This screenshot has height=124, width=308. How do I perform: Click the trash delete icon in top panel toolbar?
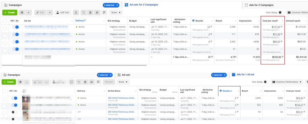pyautogui.click(x=90, y=12)
